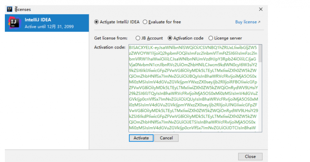Click the activation code scrollbar thumb
The width and height of the screenshot is (310, 162).
(x=260, y=53)
